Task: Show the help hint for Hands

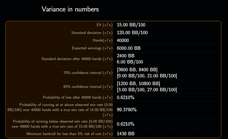Action: pyautogui.click(x=108, y=41)
